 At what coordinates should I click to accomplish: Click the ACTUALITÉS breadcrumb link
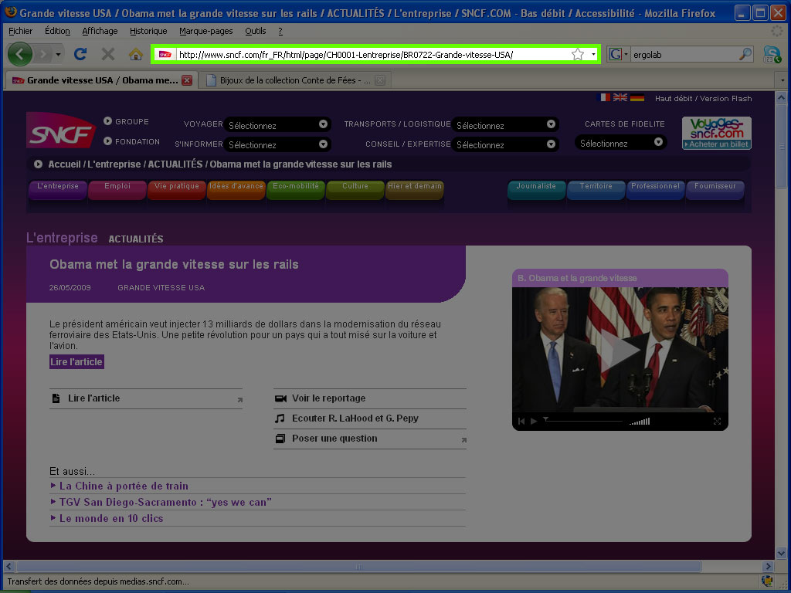click(x=175, y=164)
